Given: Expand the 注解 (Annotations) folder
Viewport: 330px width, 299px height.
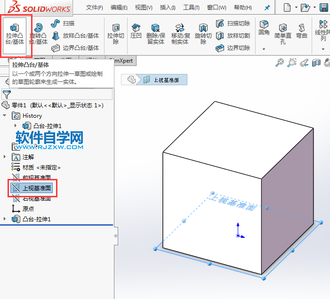Looking at the screenshot, I should 4,157.
